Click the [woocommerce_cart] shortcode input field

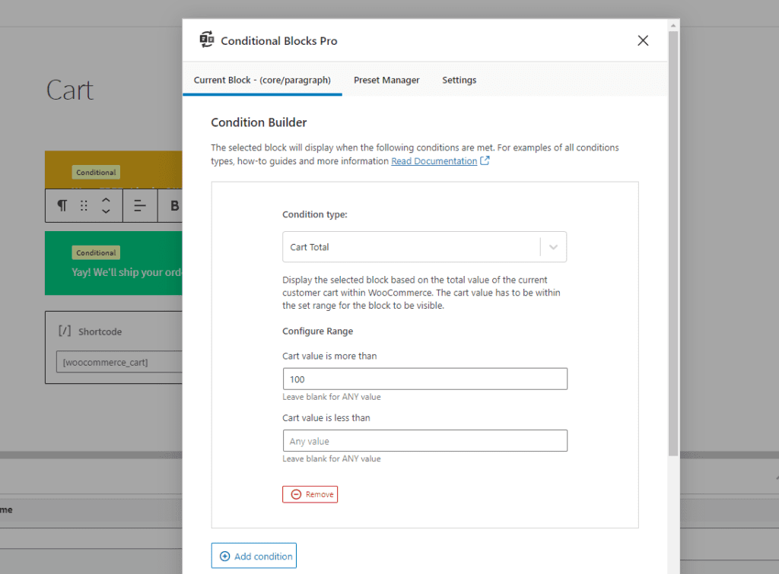119,362
